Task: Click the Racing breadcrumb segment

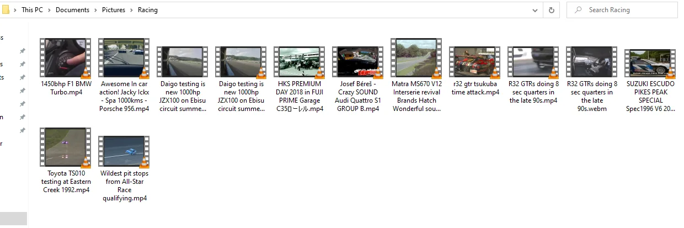Action: (148, 10)
